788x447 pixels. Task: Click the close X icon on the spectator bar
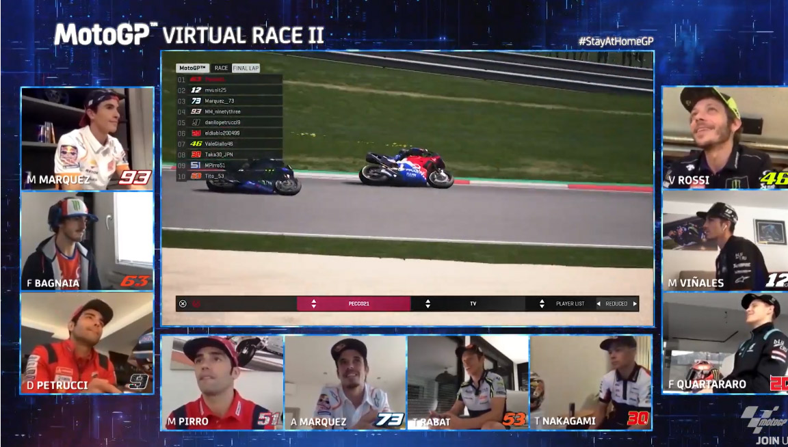click(x=183, y=303)
